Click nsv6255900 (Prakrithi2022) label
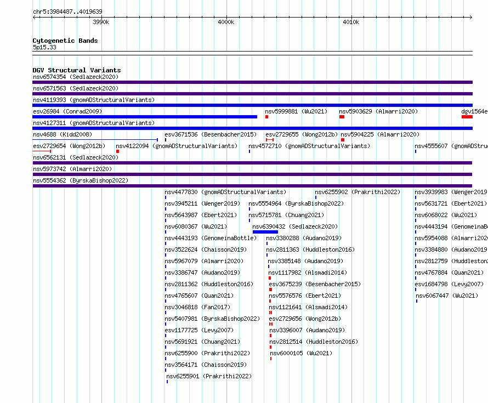The height and width of the screenshot is (403, 488). tap(207, 353)
